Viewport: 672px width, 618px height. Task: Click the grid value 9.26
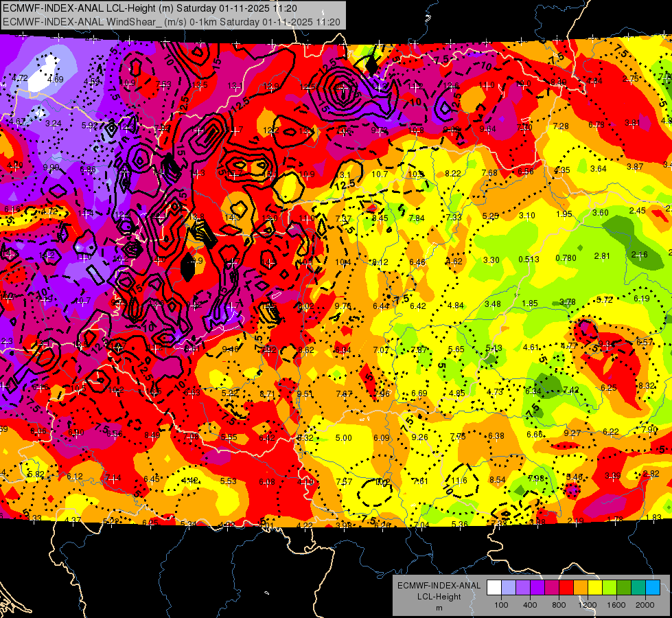(419, 437)
